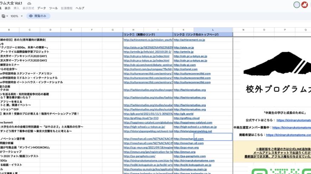
Task: Open the jsa-paraphoto.com/ link in column H
Action: click(139, 157)
